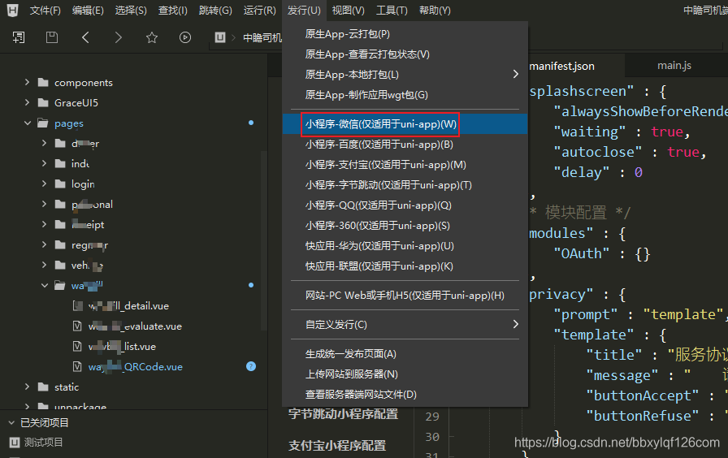Click the run play circle icon
728x458 pixels.
(x=185, y=37)
